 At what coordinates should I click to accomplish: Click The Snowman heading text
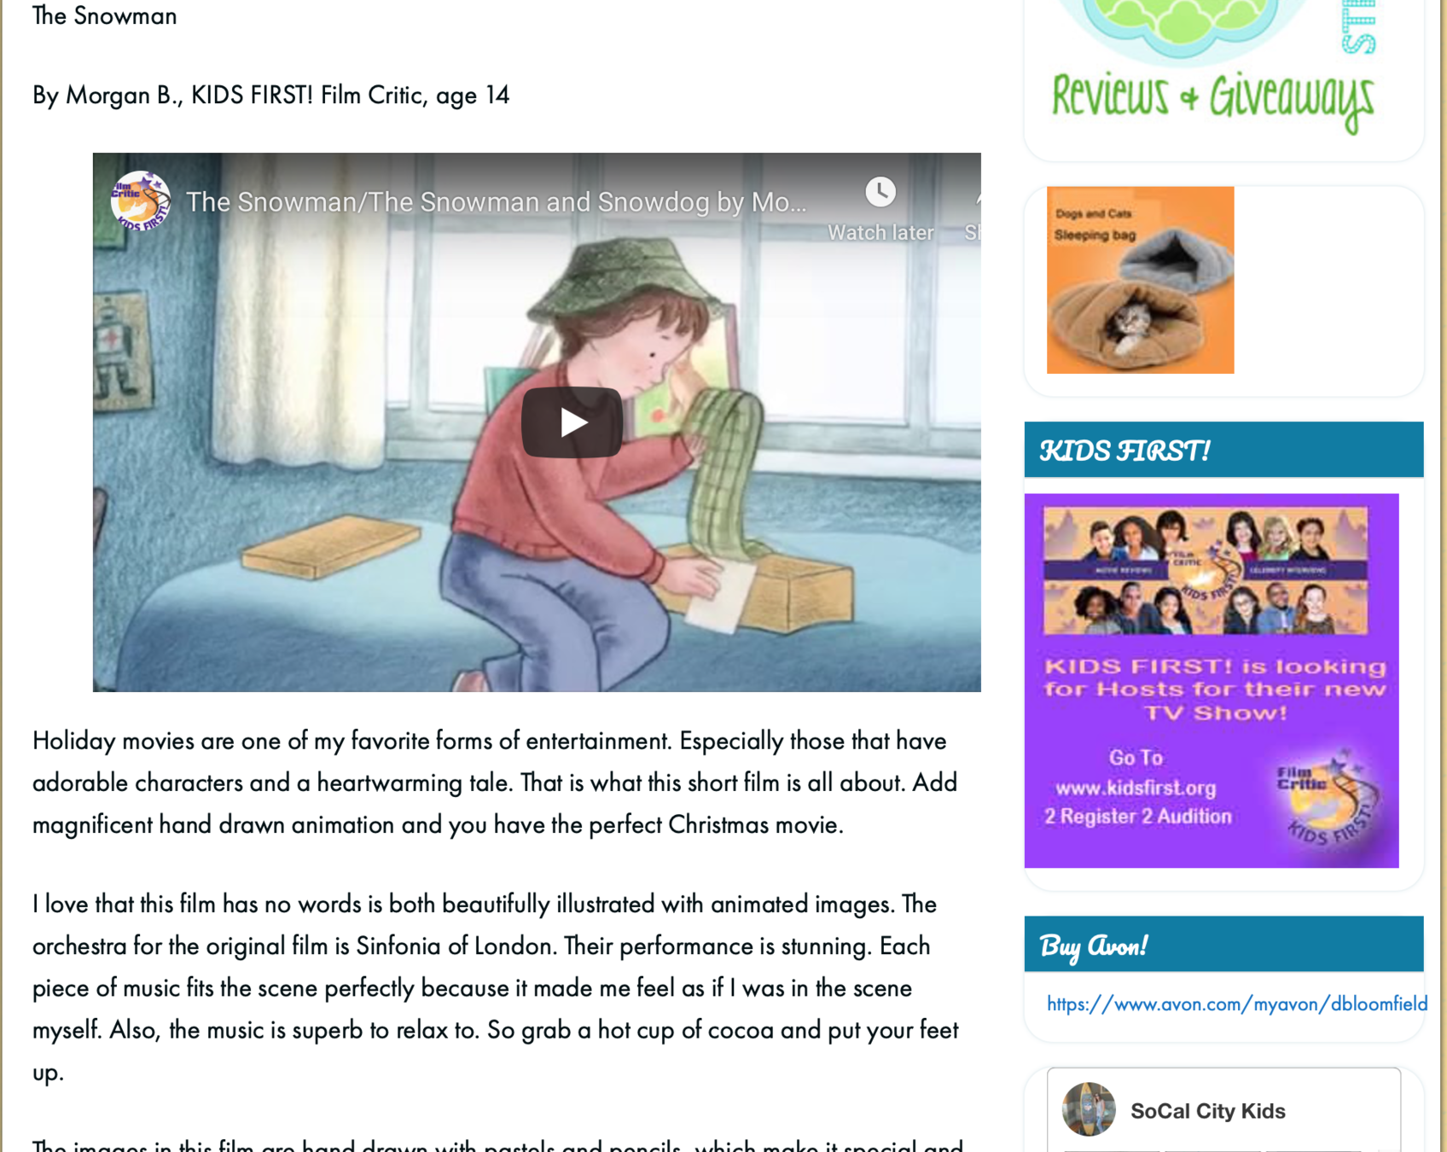105,15
